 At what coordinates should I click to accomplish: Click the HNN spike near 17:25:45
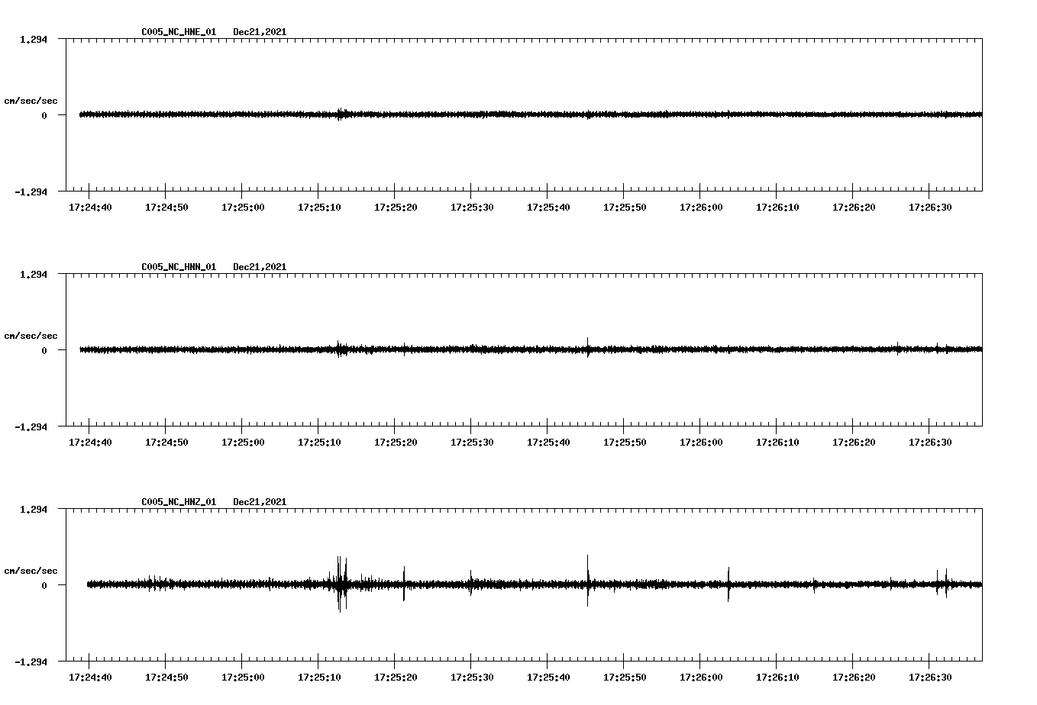coord(587,348)
